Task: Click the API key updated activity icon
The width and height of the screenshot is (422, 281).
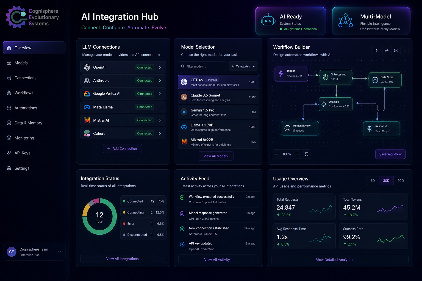Action: click(x=182, y=244)
